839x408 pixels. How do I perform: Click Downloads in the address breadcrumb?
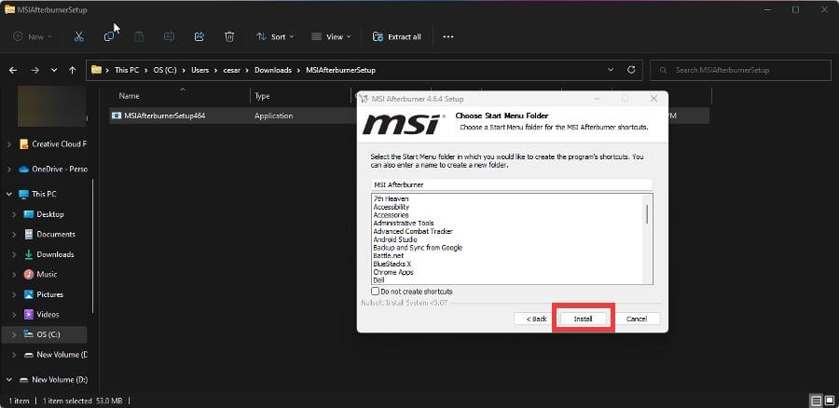273,70
